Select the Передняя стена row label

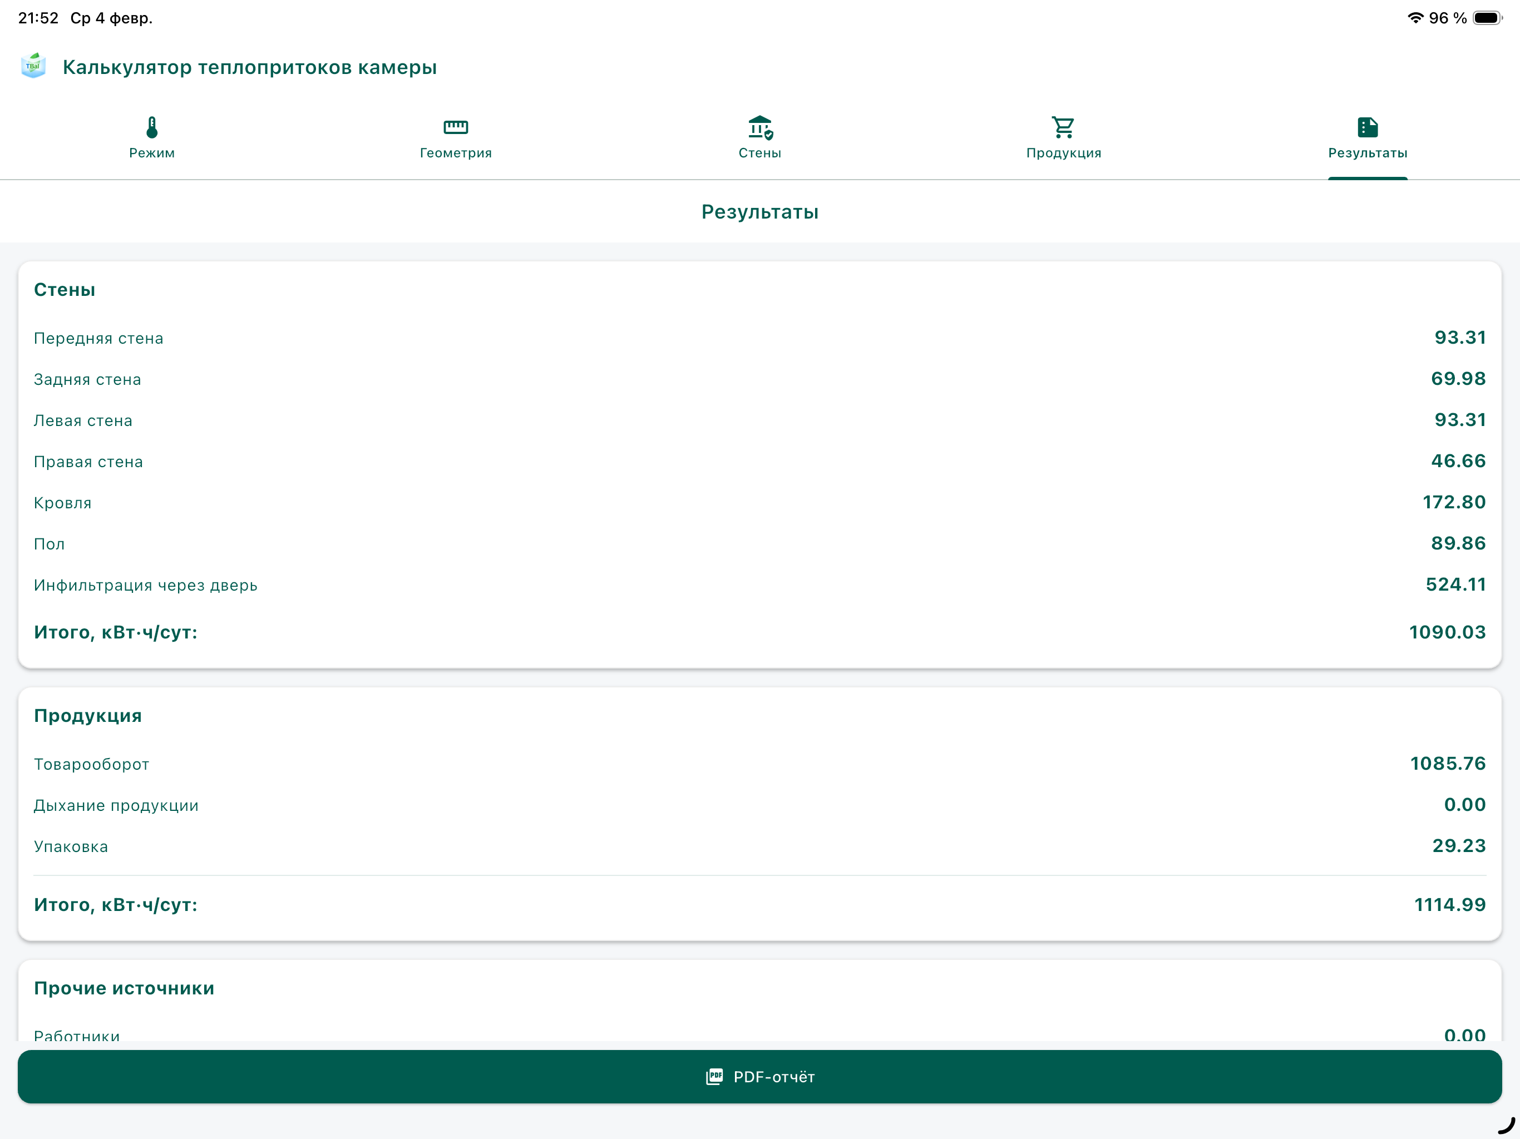99,338
